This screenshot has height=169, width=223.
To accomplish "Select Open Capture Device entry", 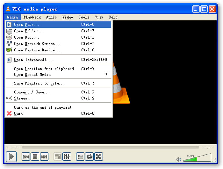I will pos(58,50).
